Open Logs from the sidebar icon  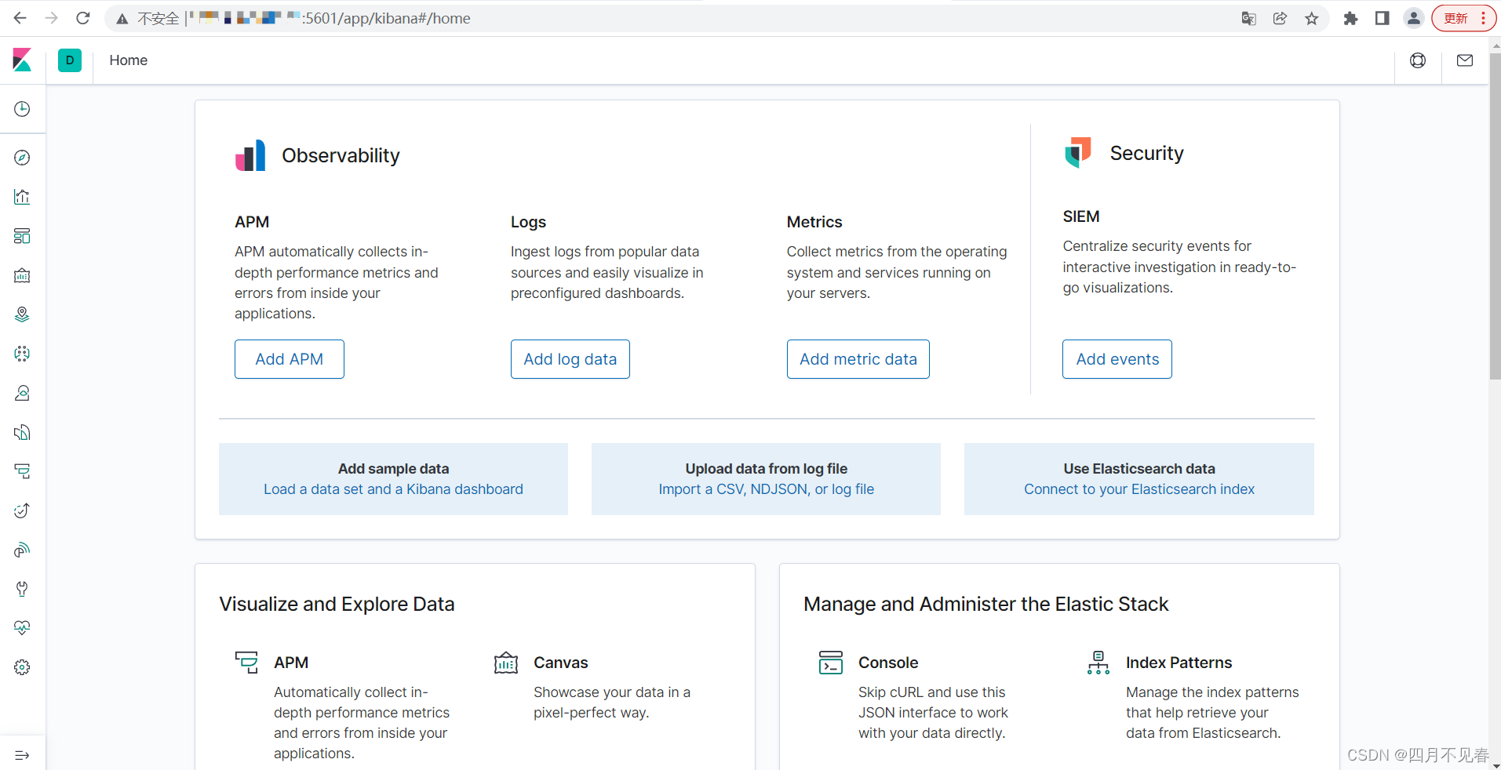(22, 432)
